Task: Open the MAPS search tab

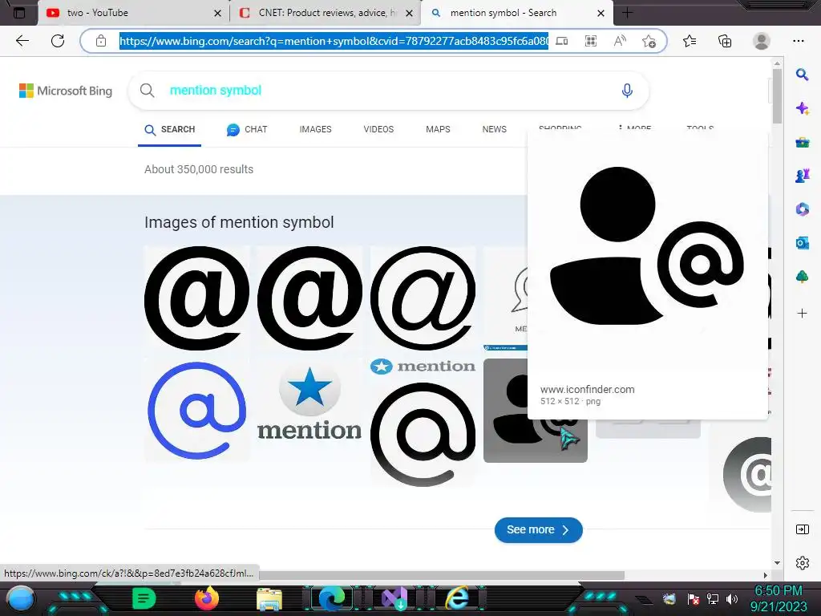Action: [438, 129]
